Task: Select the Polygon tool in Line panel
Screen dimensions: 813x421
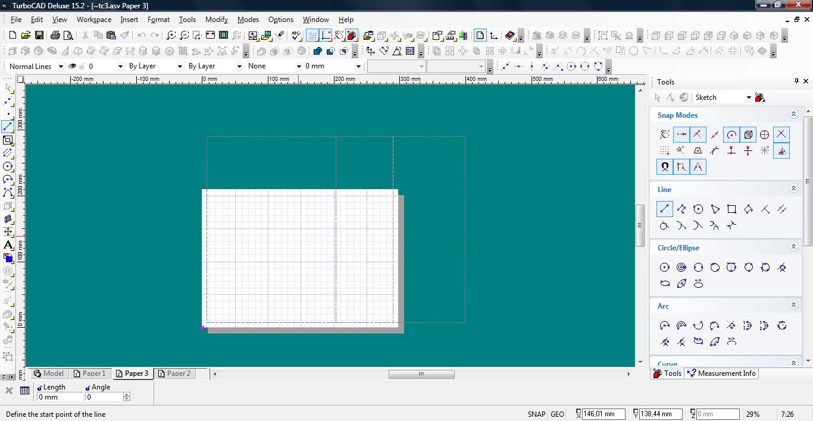Action: (x=698, y=209)
